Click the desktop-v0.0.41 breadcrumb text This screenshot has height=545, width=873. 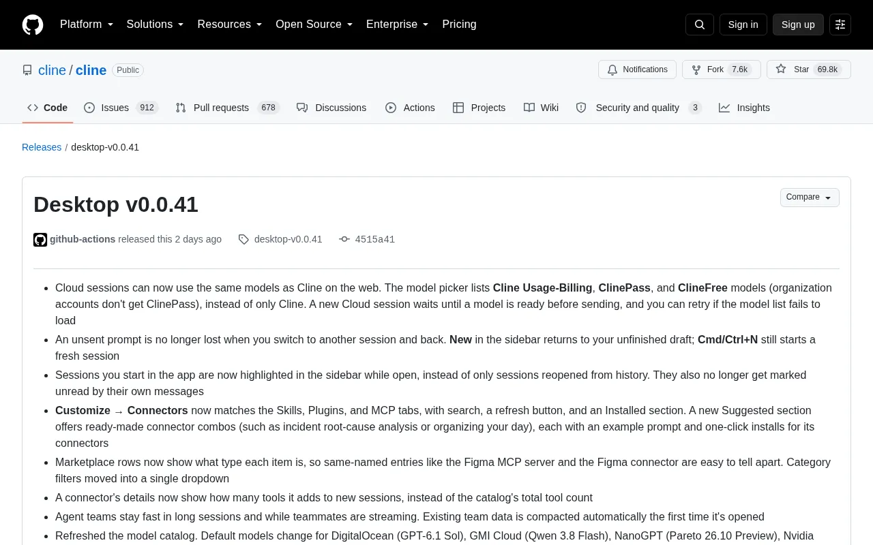[105, 147]
